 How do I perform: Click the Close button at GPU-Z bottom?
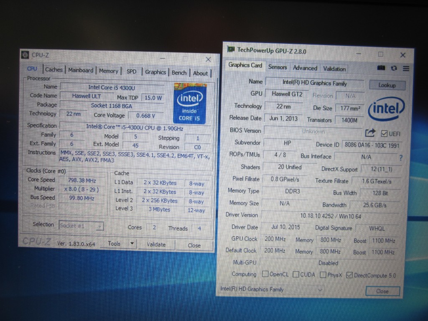pyautogui.click(x=382, y=291)
